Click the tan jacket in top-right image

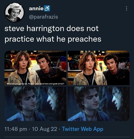click(x=90, y=78)
